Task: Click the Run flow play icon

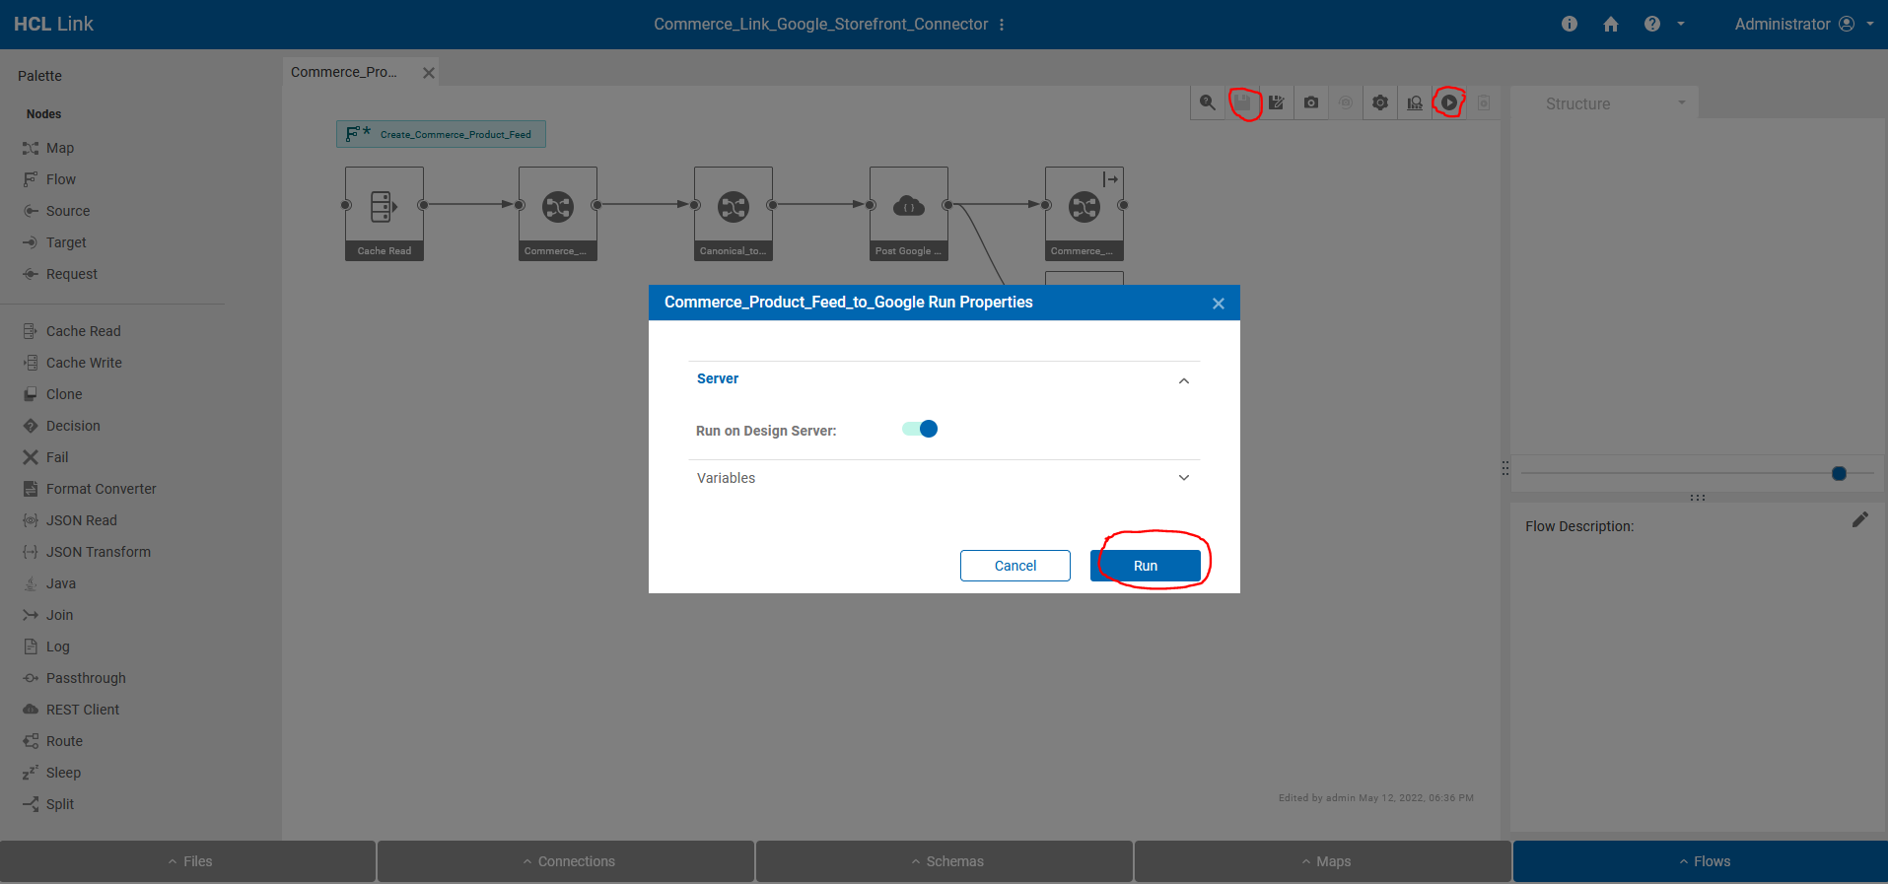Action: coord(1449,102)
